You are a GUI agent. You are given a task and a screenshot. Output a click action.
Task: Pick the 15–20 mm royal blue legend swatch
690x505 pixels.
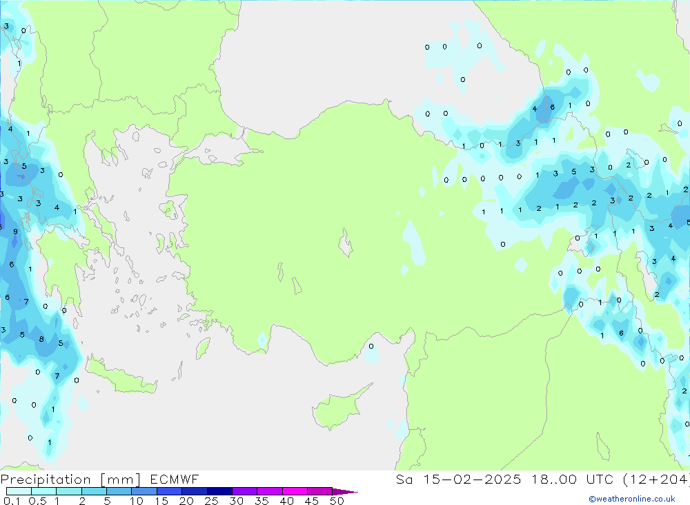(170, 491)
